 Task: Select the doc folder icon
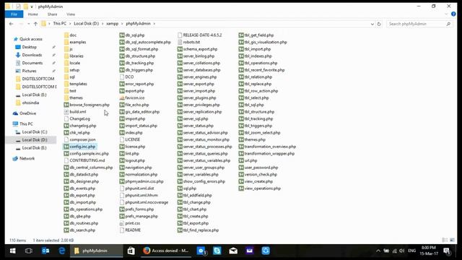(x=66, y=35)
